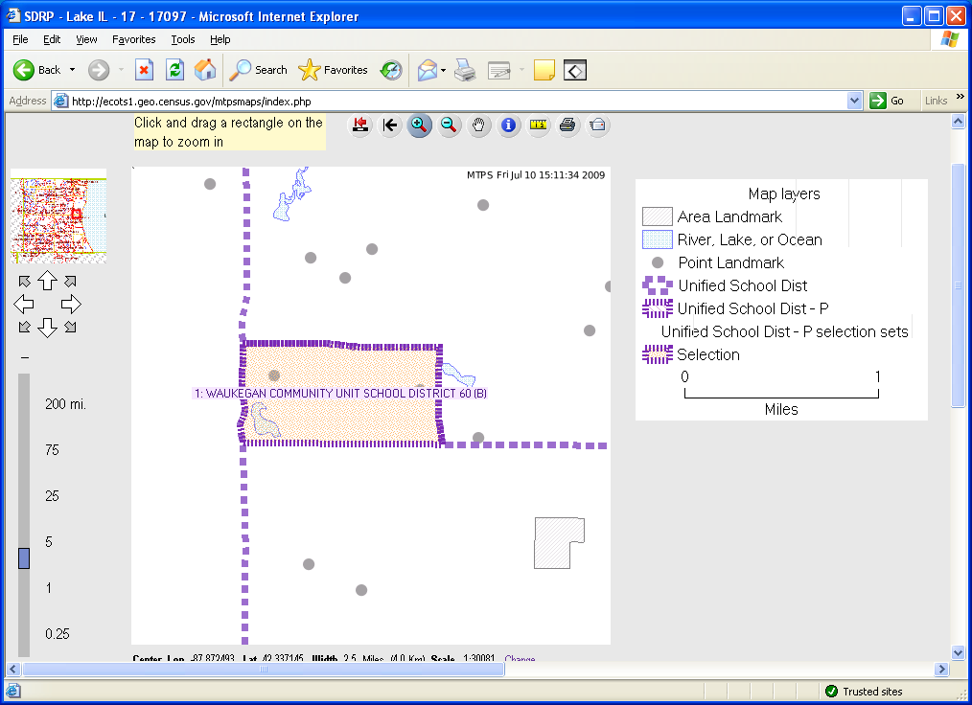972x705 pixels.
Task: Click the yellow note toolbar icon
Action: click(544, 70)
